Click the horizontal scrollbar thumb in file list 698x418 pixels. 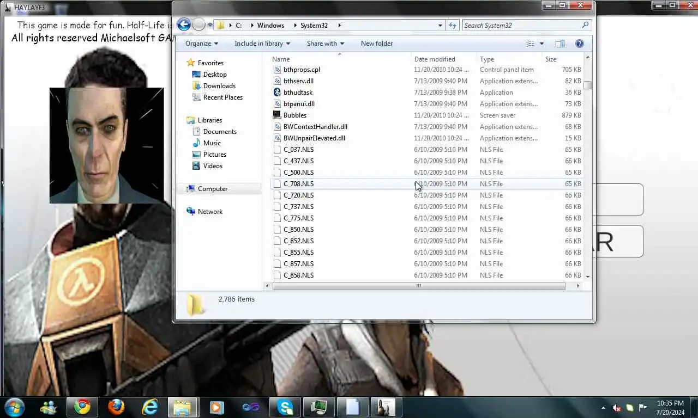click(x=418, y=286)
